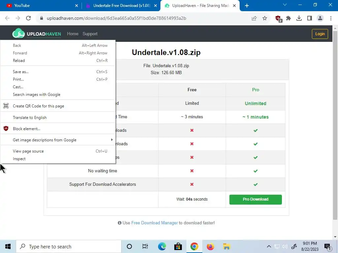Open the Home navigation link

click(73, 34)
